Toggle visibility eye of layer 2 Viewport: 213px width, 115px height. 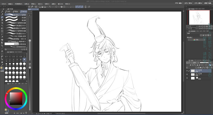coord(187,71)
